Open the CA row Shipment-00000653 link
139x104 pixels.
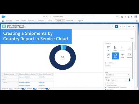(x=25, y=77)
